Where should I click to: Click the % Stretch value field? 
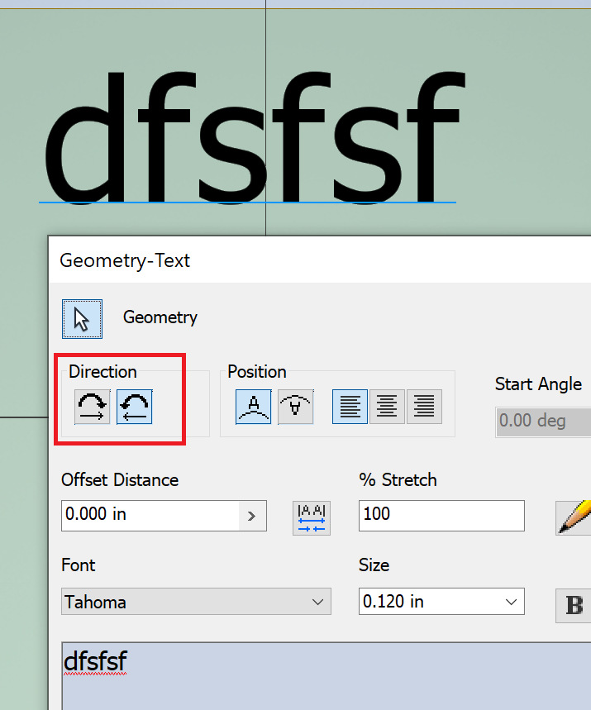coord(441,516)
